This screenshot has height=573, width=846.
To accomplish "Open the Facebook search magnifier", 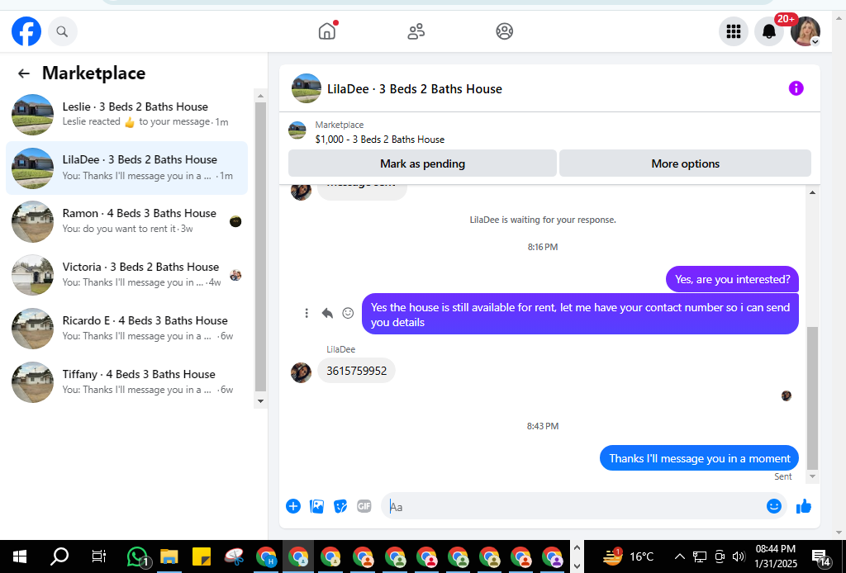I will coord(62,32).
